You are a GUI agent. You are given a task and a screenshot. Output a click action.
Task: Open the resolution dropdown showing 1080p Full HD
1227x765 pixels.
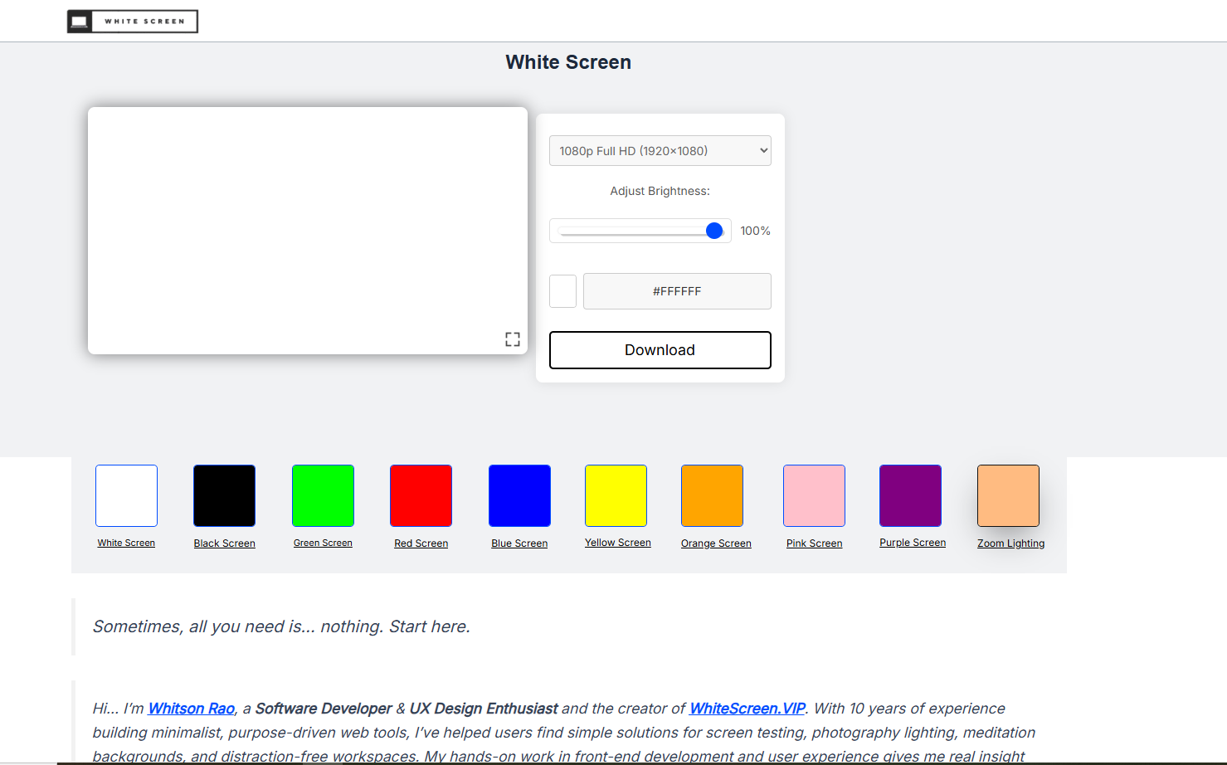tap(660, 150)
